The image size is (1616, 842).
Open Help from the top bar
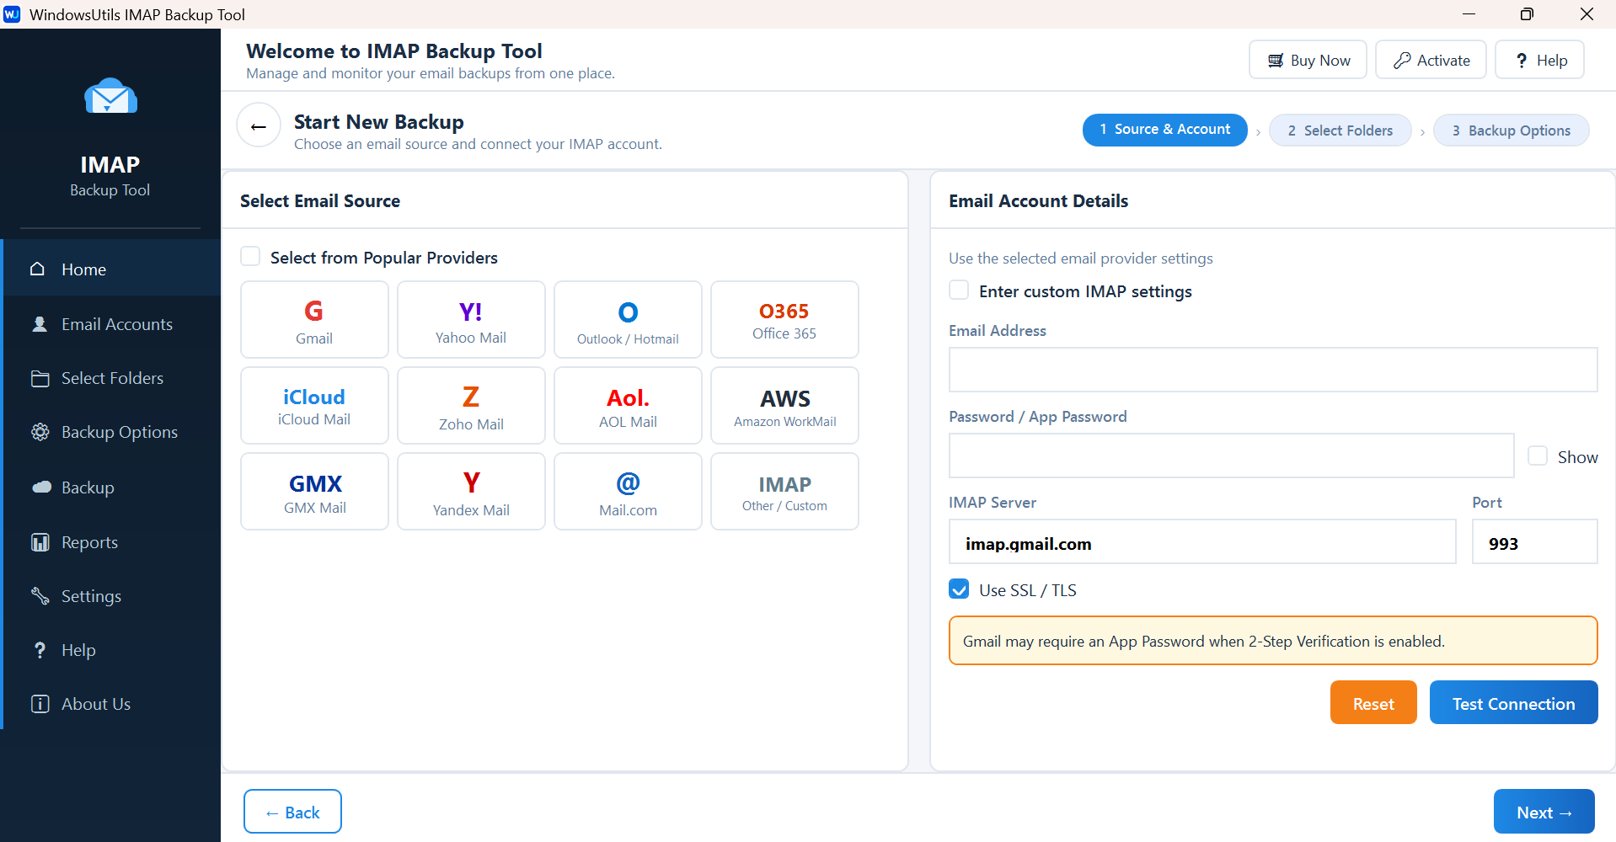(x=1539, y=60)
